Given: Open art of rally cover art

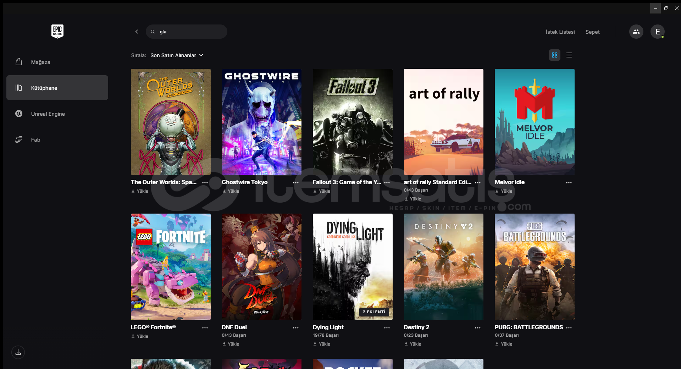Looking at the screenshot, I should pyautogui.click(x=444, y=122).
